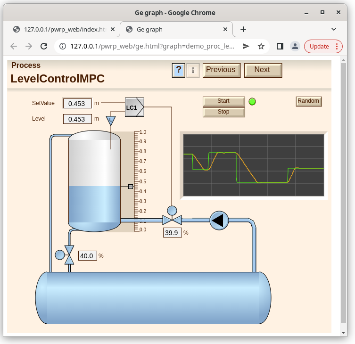Click the 'Level' label

(x=39, y=119)
